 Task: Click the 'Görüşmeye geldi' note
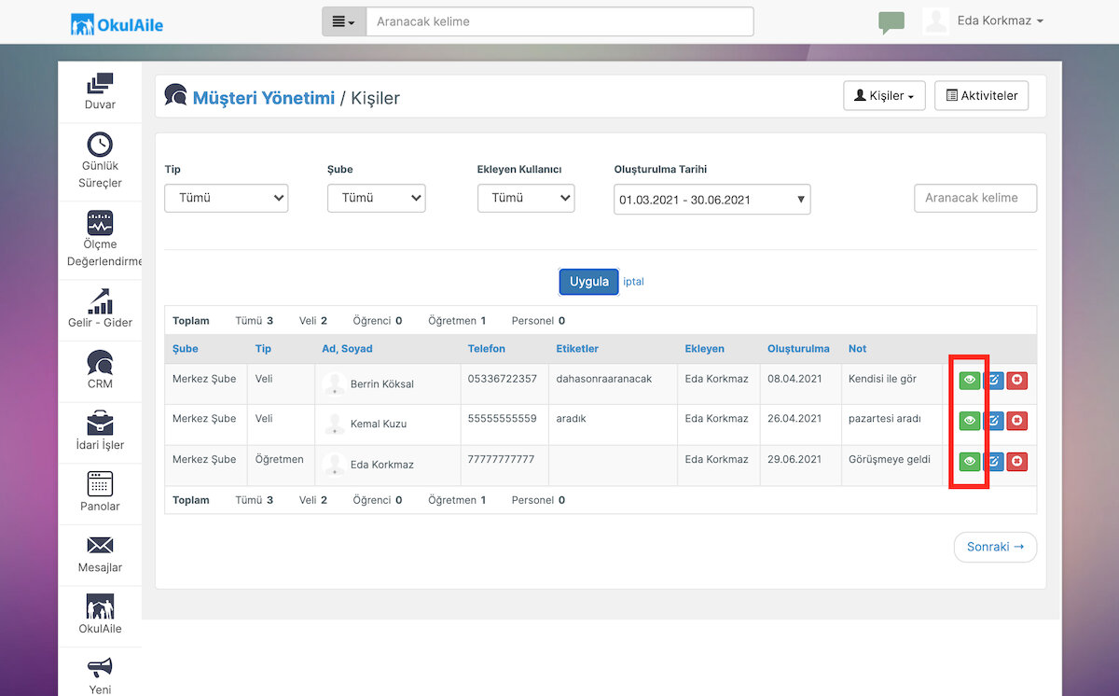click(x=890, y=459)
